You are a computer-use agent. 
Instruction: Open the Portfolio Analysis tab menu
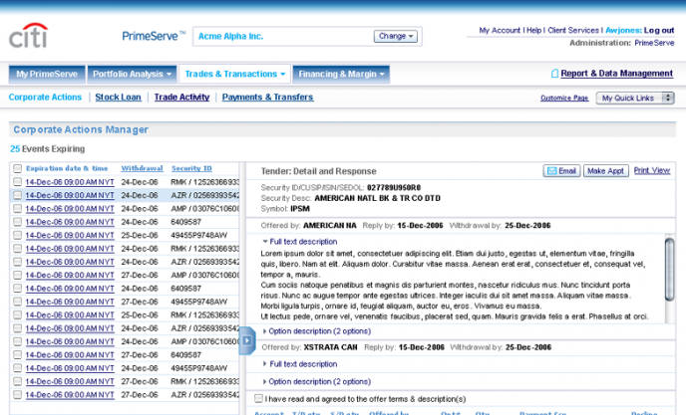point(132,74)
